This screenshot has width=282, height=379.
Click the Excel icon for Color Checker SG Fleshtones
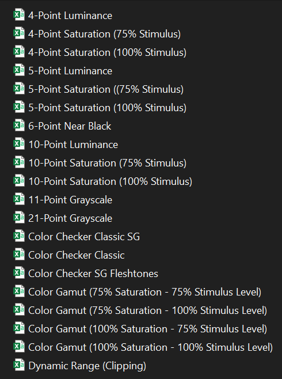(19, 273)
